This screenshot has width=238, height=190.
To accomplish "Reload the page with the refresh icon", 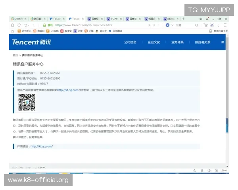I will coord(19,25).
